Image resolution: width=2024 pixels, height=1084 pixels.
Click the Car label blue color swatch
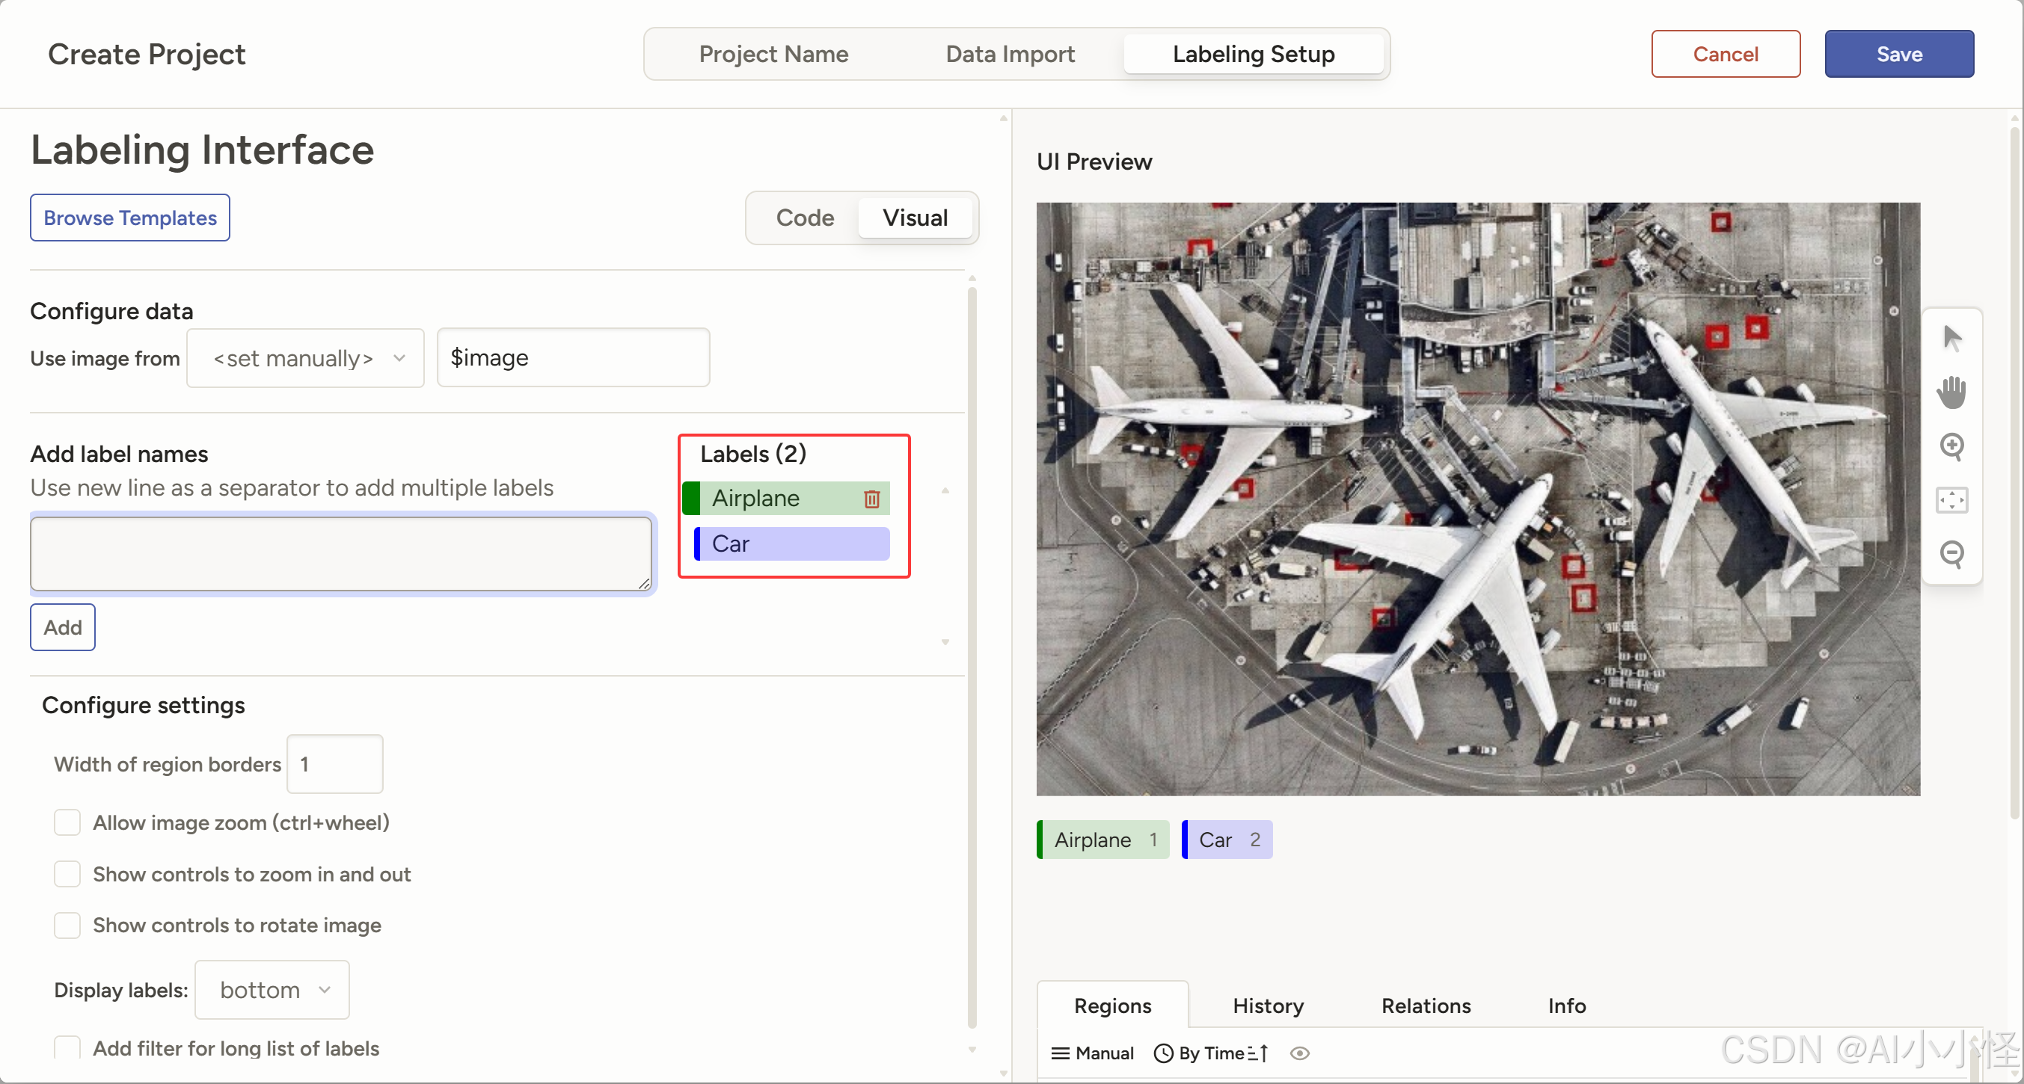pos(697,543)
